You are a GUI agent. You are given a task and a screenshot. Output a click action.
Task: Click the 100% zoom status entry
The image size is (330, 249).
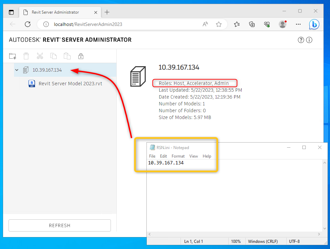[236, 241]
